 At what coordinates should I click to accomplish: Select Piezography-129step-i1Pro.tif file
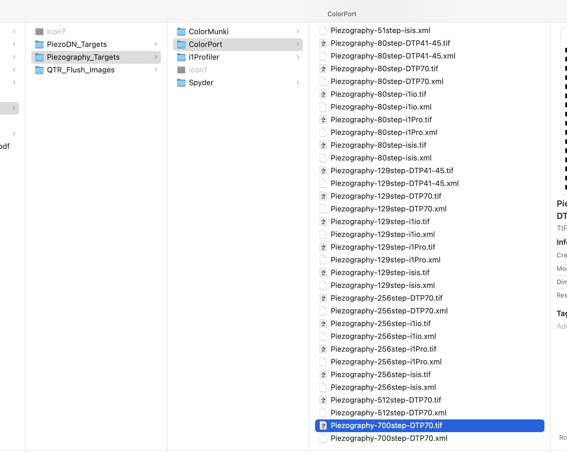pyautogui.click(x=383, y=247)
